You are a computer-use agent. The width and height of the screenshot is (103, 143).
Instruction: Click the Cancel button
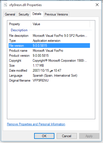pos(67,136)
